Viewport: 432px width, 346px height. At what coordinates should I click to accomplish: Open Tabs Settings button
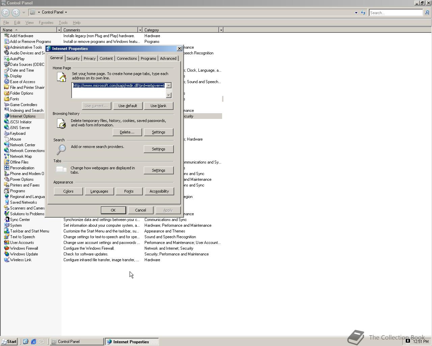click(159, 170)
